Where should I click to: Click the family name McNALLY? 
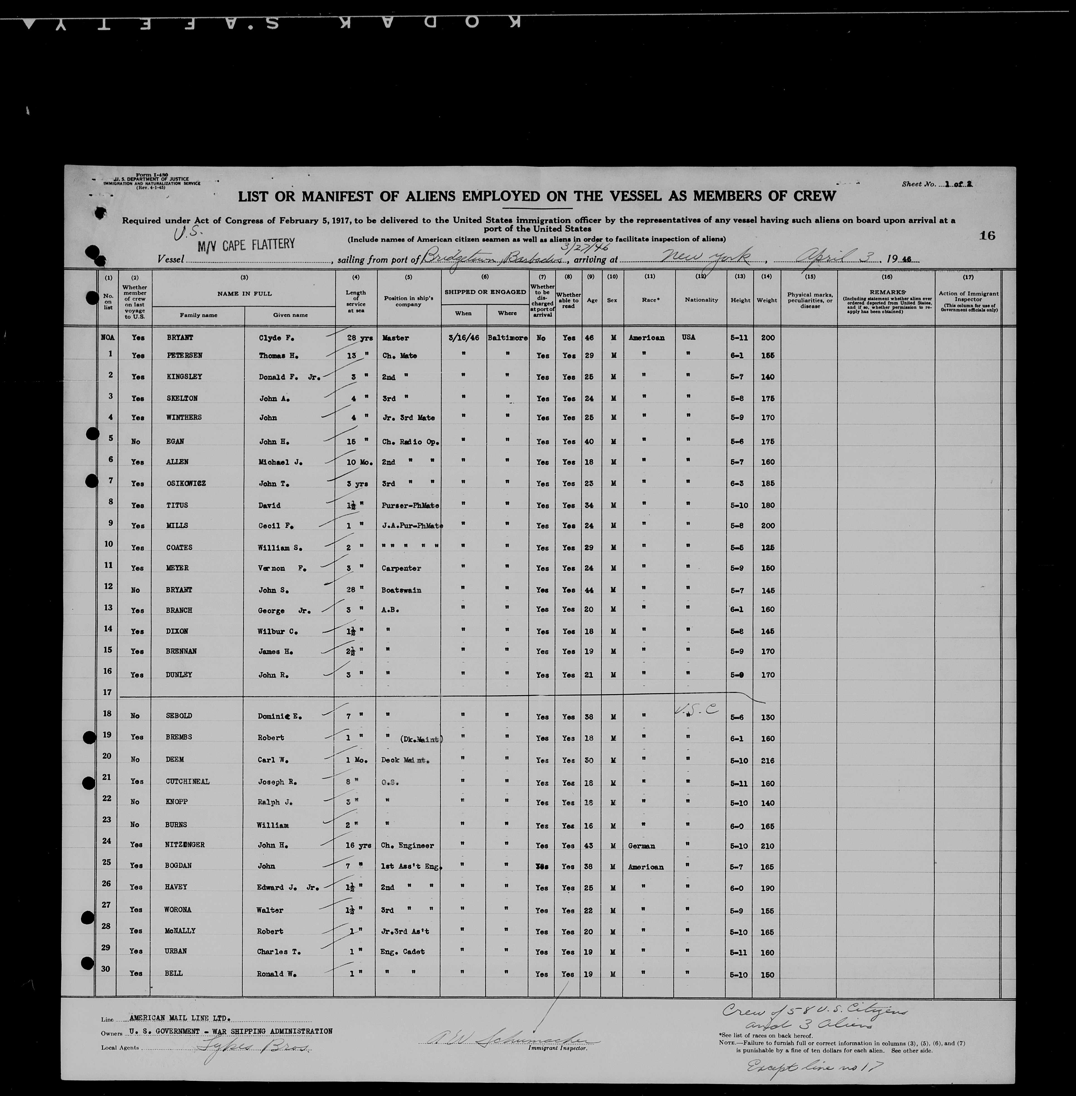tap(180, 931)
